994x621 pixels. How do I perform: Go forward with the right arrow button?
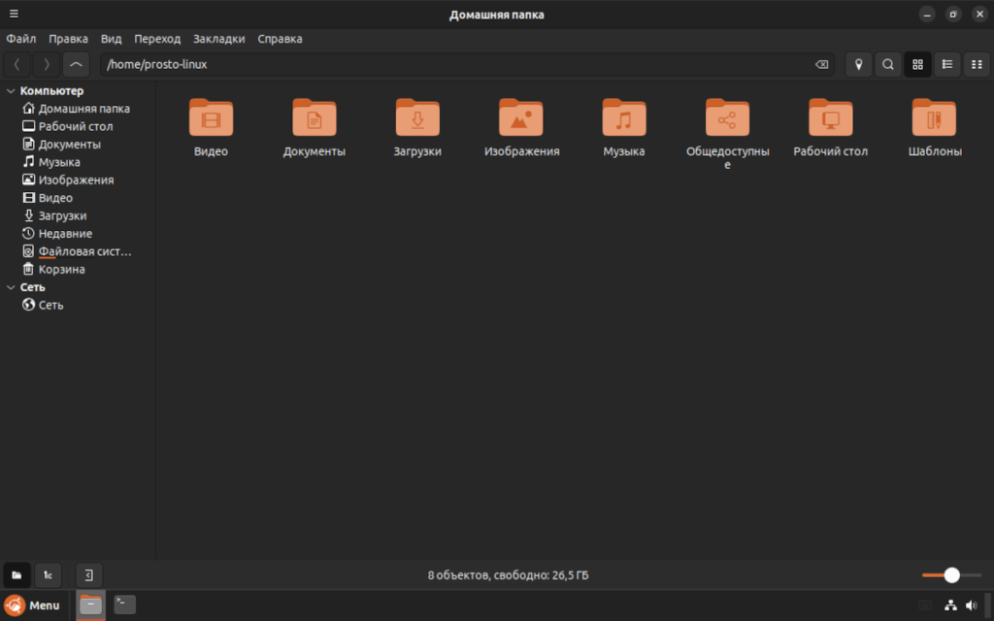(x=47, y=64)
